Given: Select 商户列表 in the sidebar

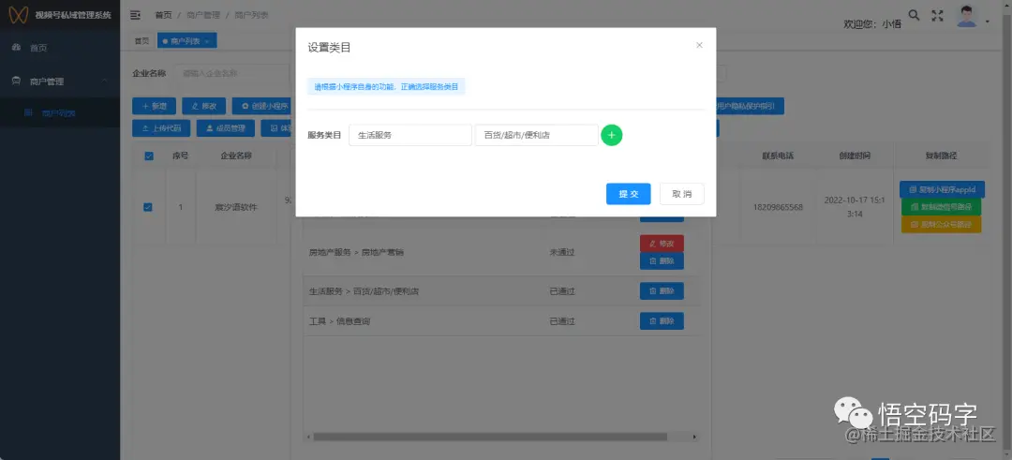Looking at the screenshot, I should click(x=60, y=113).
